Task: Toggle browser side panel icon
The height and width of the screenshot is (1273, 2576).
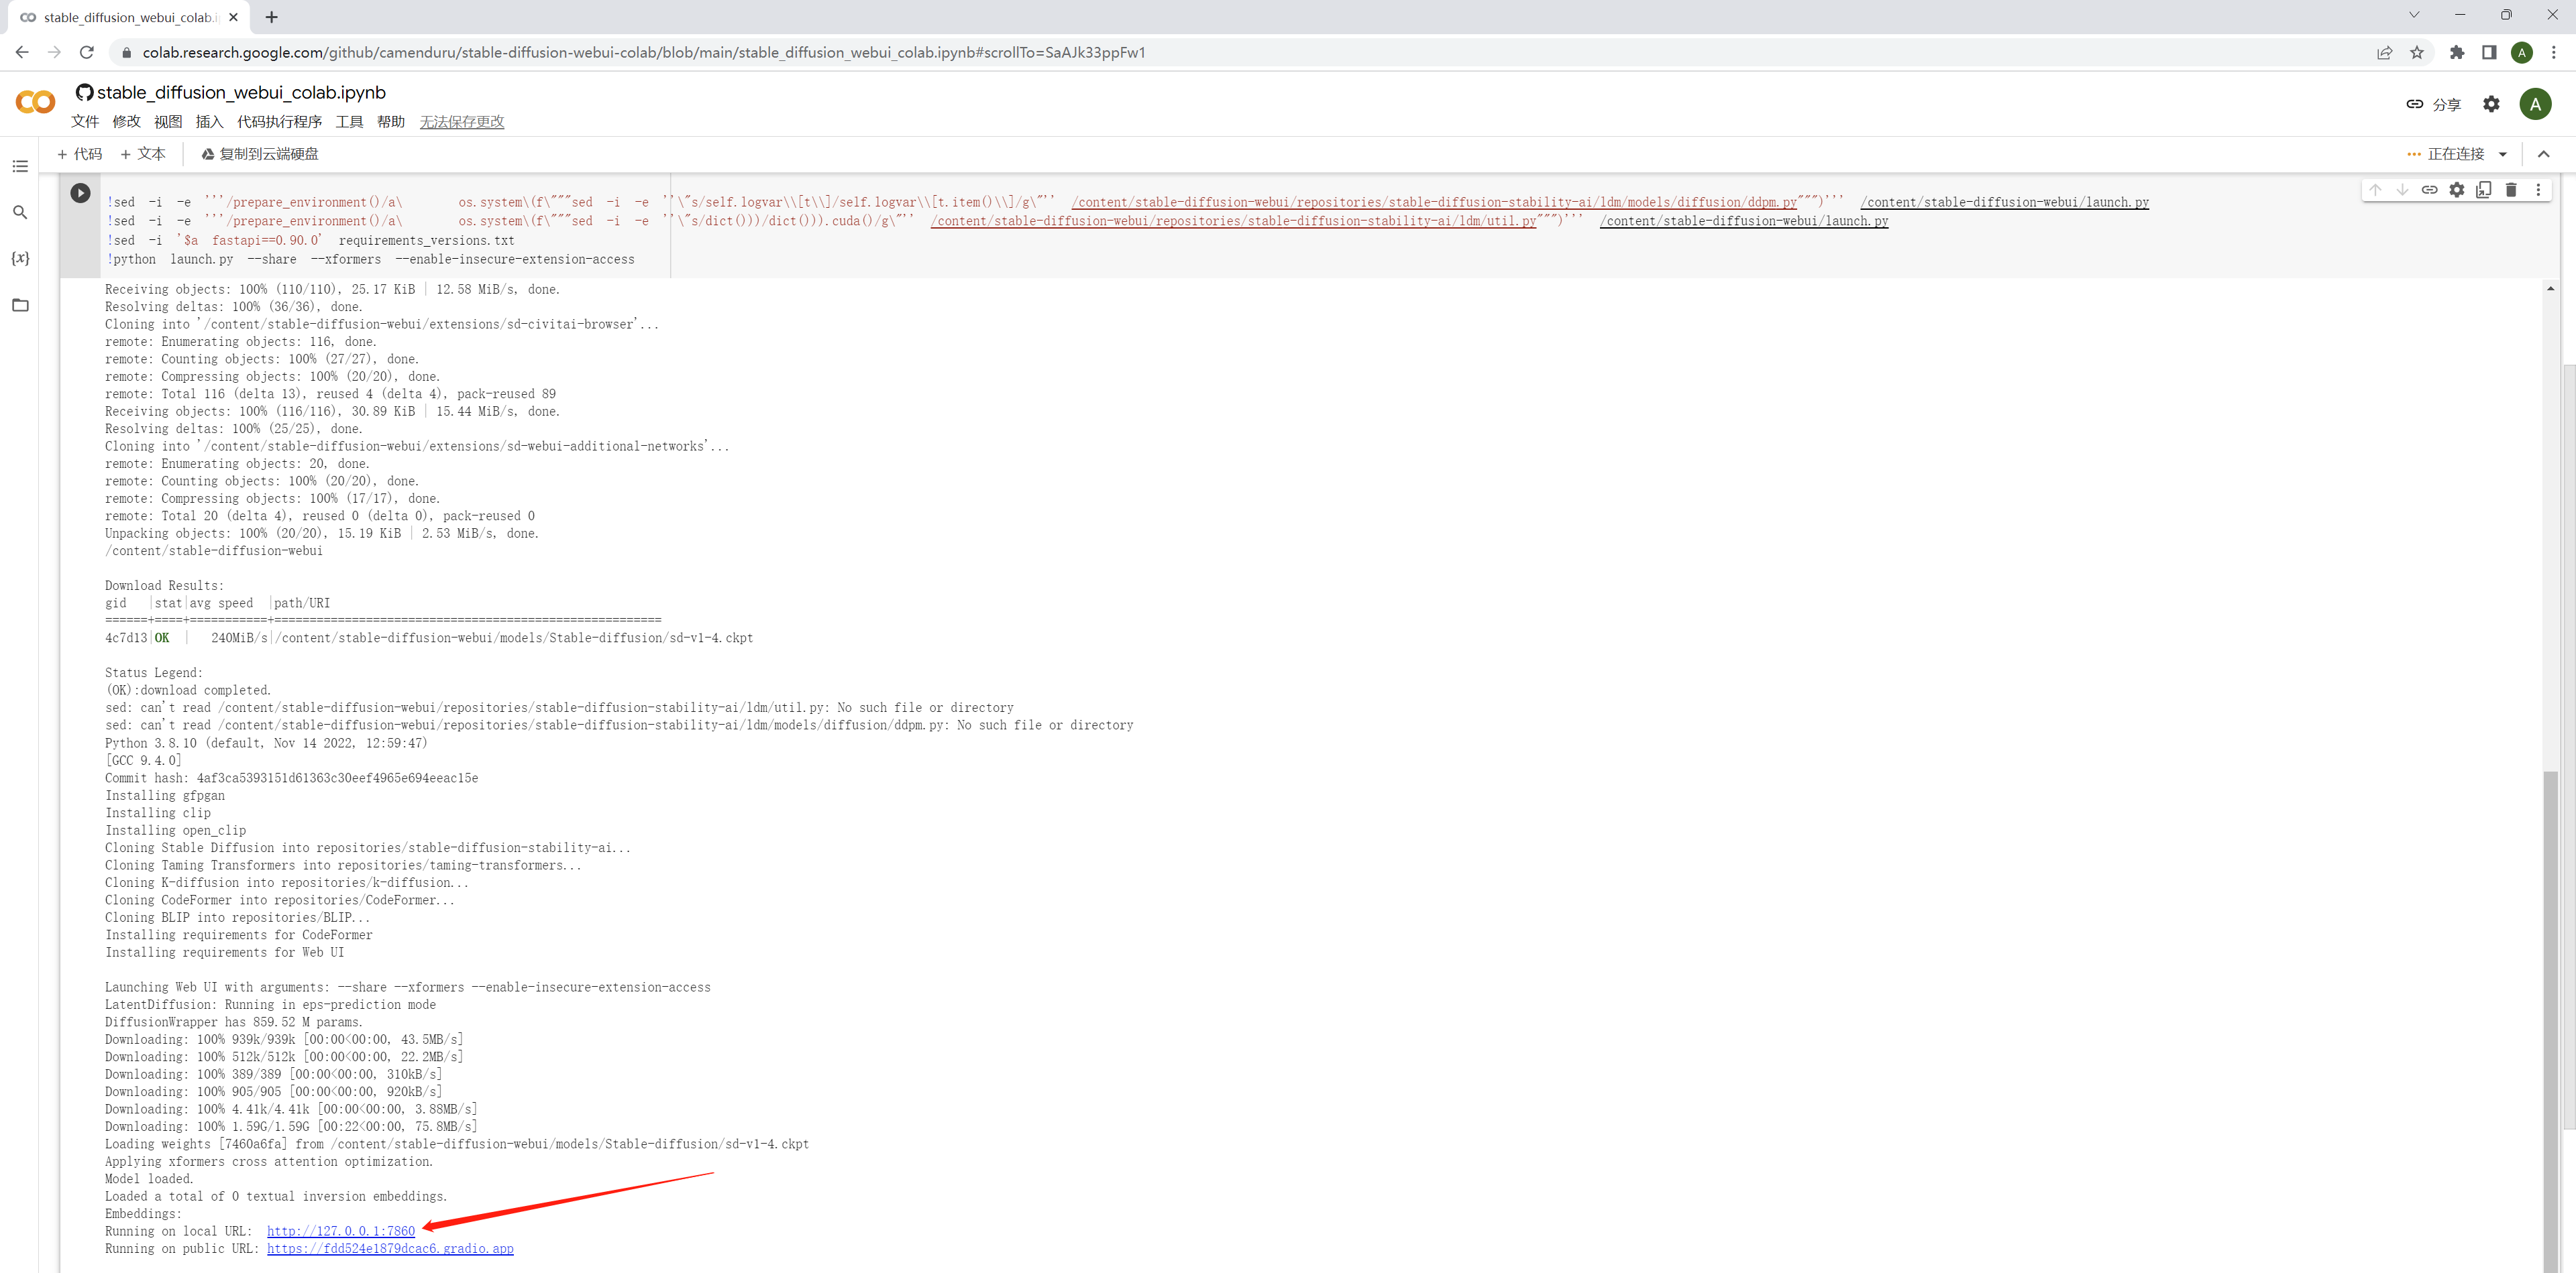Action: pos(2489,52)
